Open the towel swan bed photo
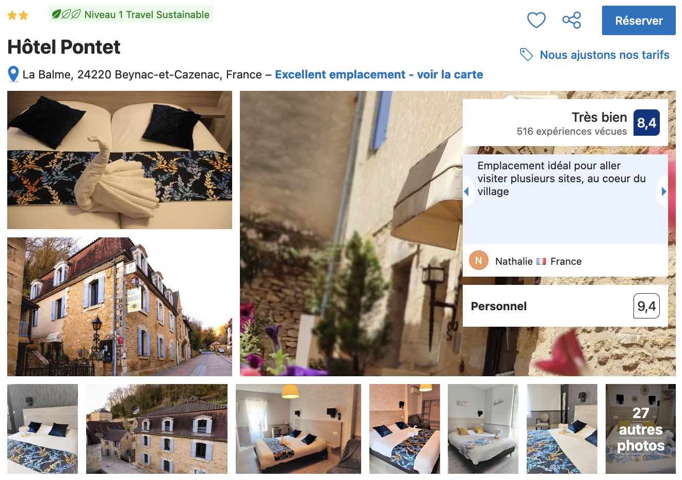 [120, 160]
